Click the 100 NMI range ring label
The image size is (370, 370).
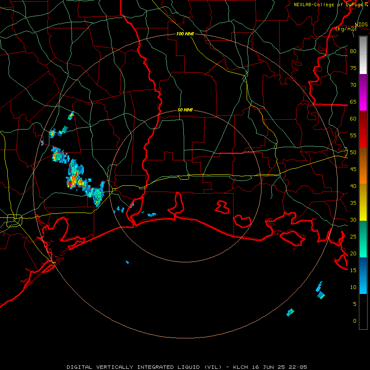pos(185,34)
